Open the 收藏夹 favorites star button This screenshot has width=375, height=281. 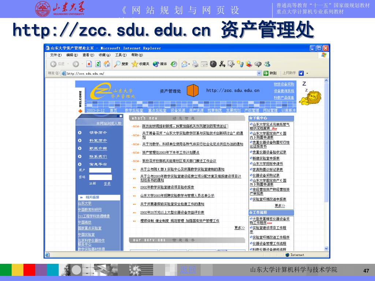pyautogui.click(x=140, y=64)
